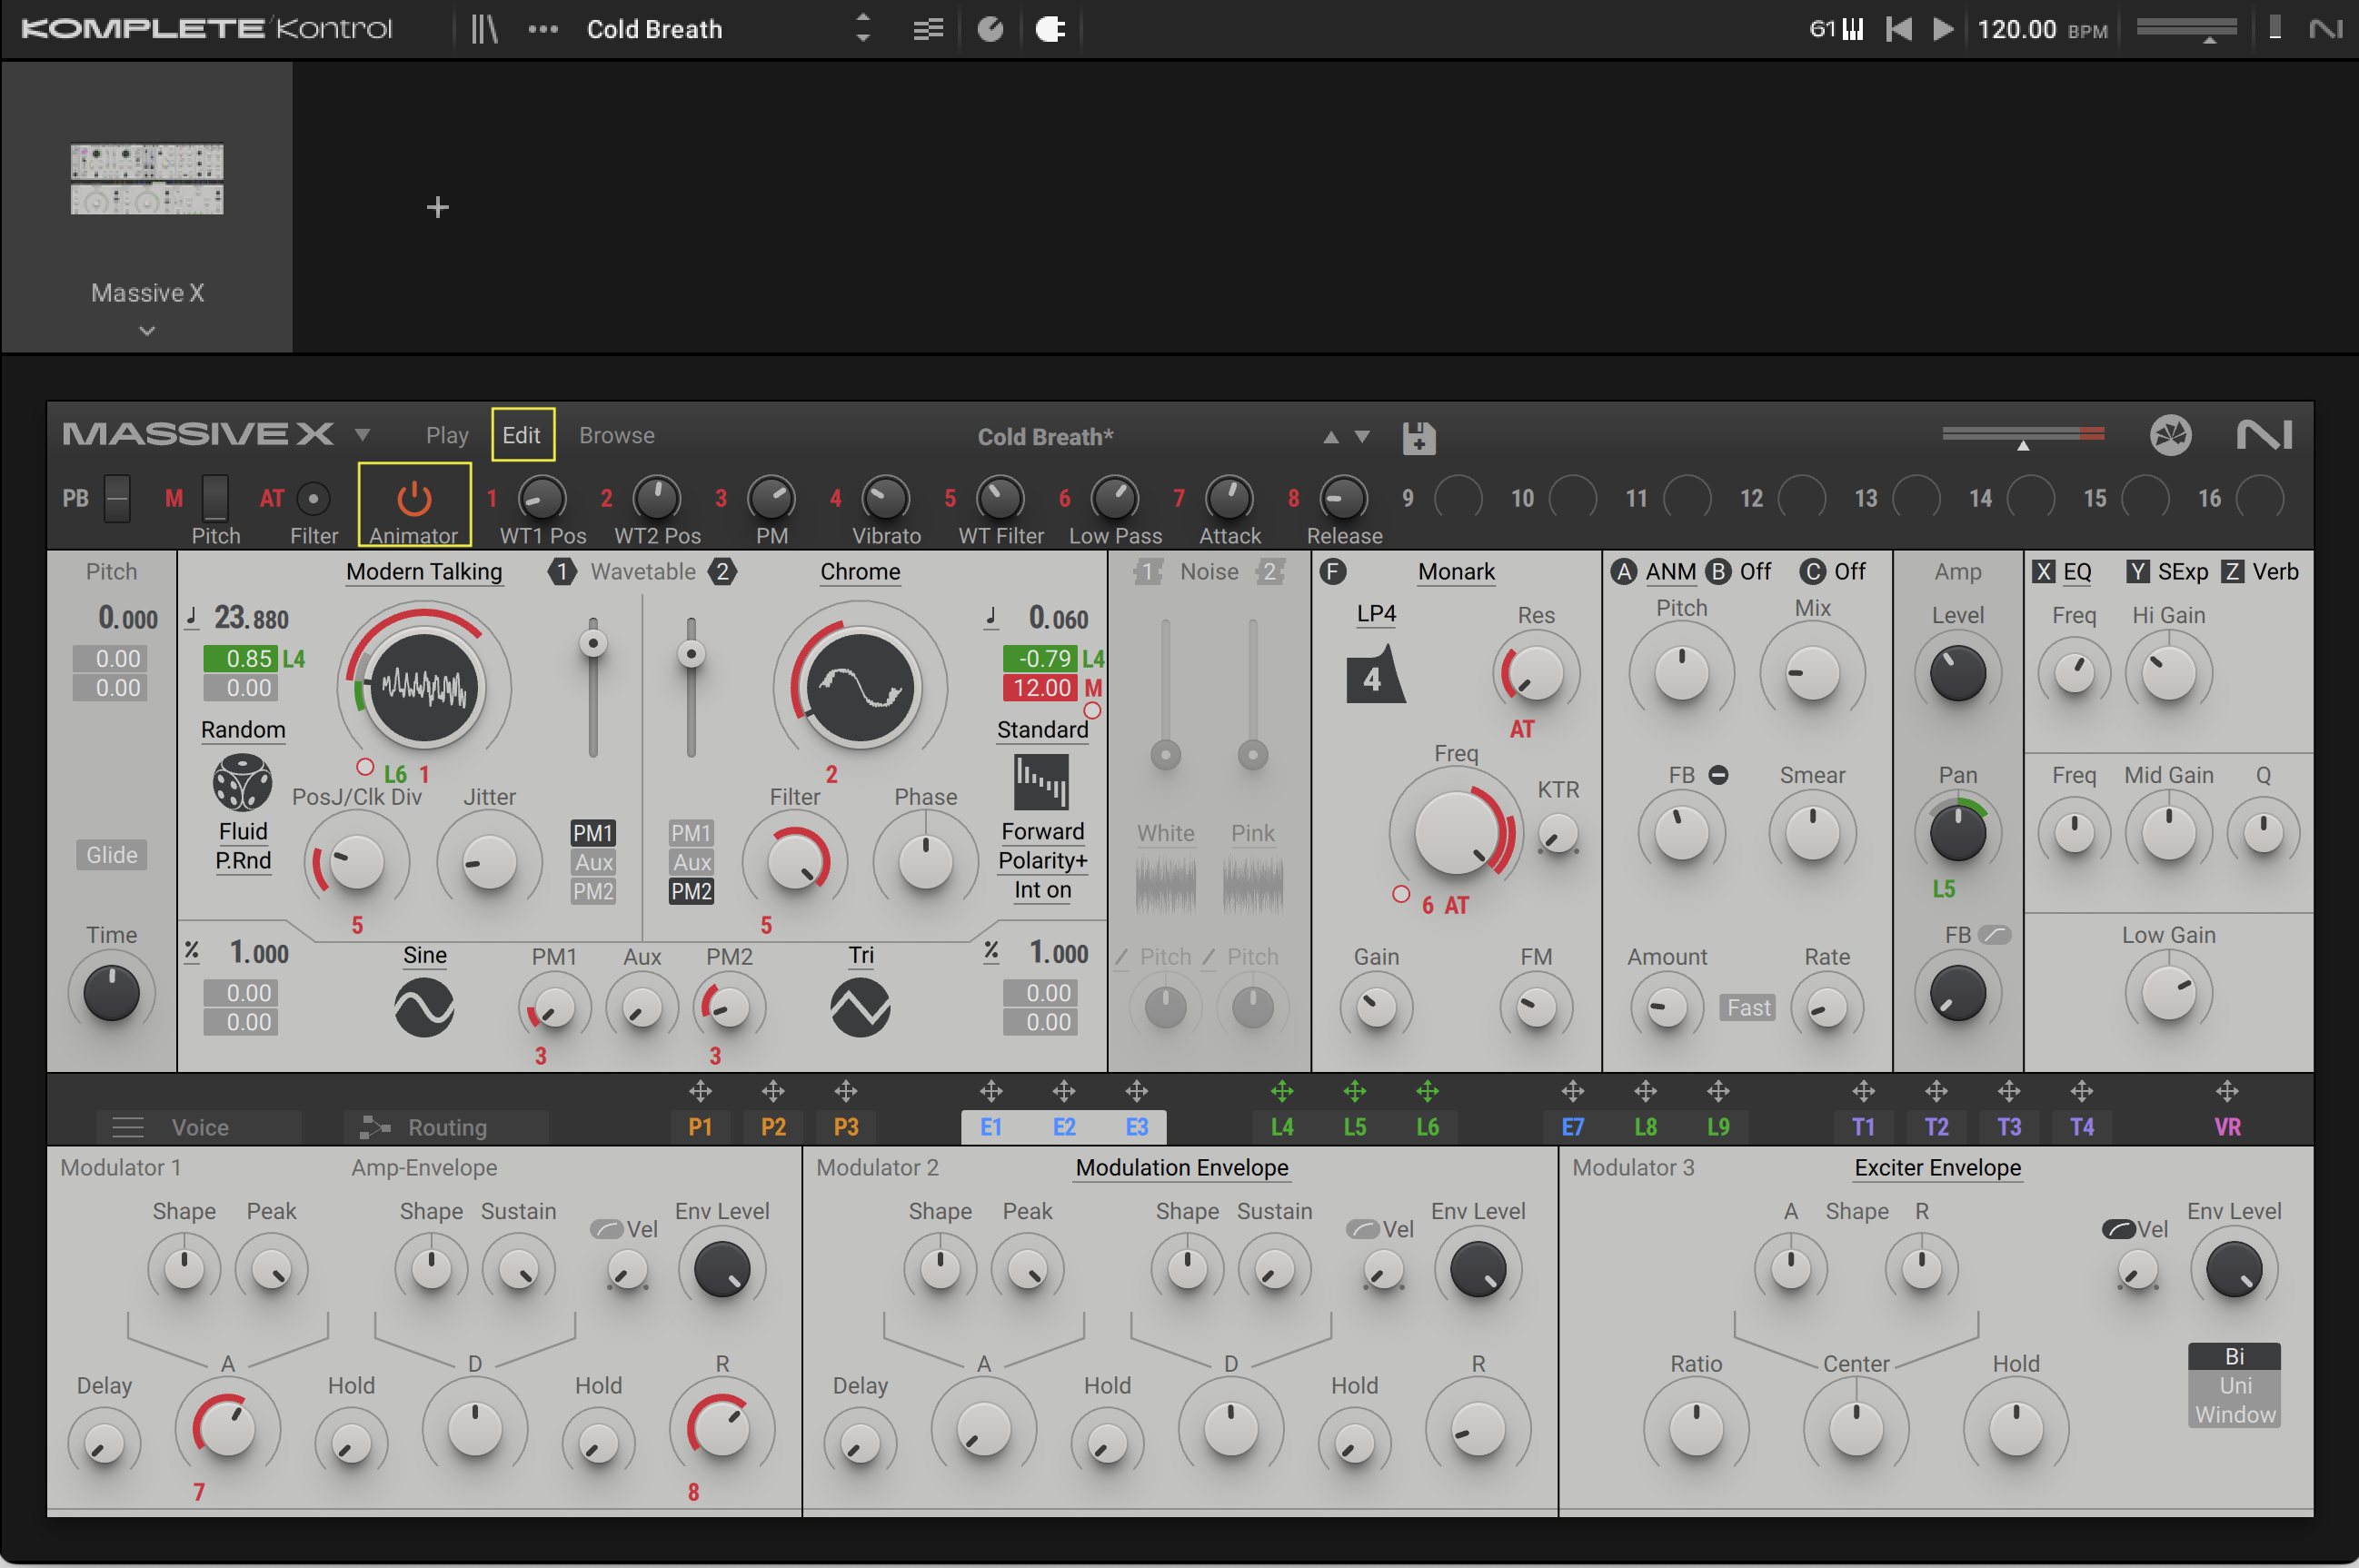2359x1568 pixels.
Task: Open the preset name up-down selector
Action: [x=863, y=29]
